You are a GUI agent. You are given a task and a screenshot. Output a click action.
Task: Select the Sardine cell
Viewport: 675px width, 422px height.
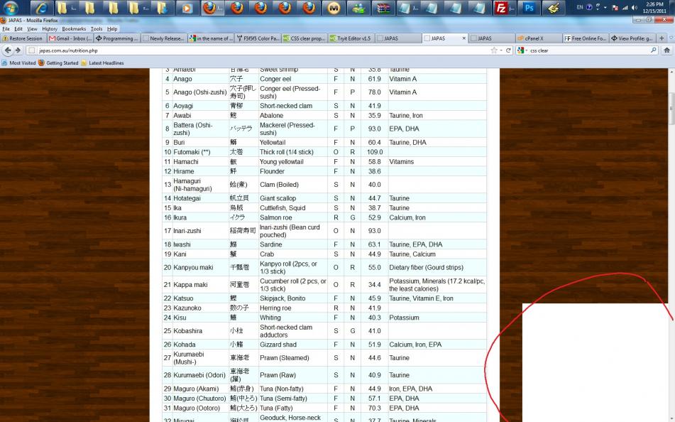[292, 244]
